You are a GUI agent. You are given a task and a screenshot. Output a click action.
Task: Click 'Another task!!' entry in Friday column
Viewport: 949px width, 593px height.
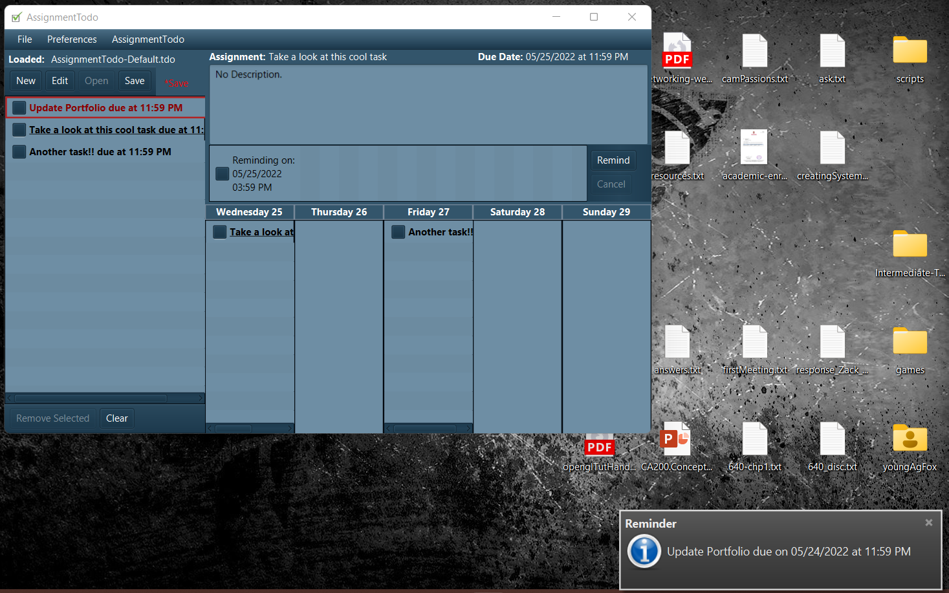coord(441,232)
